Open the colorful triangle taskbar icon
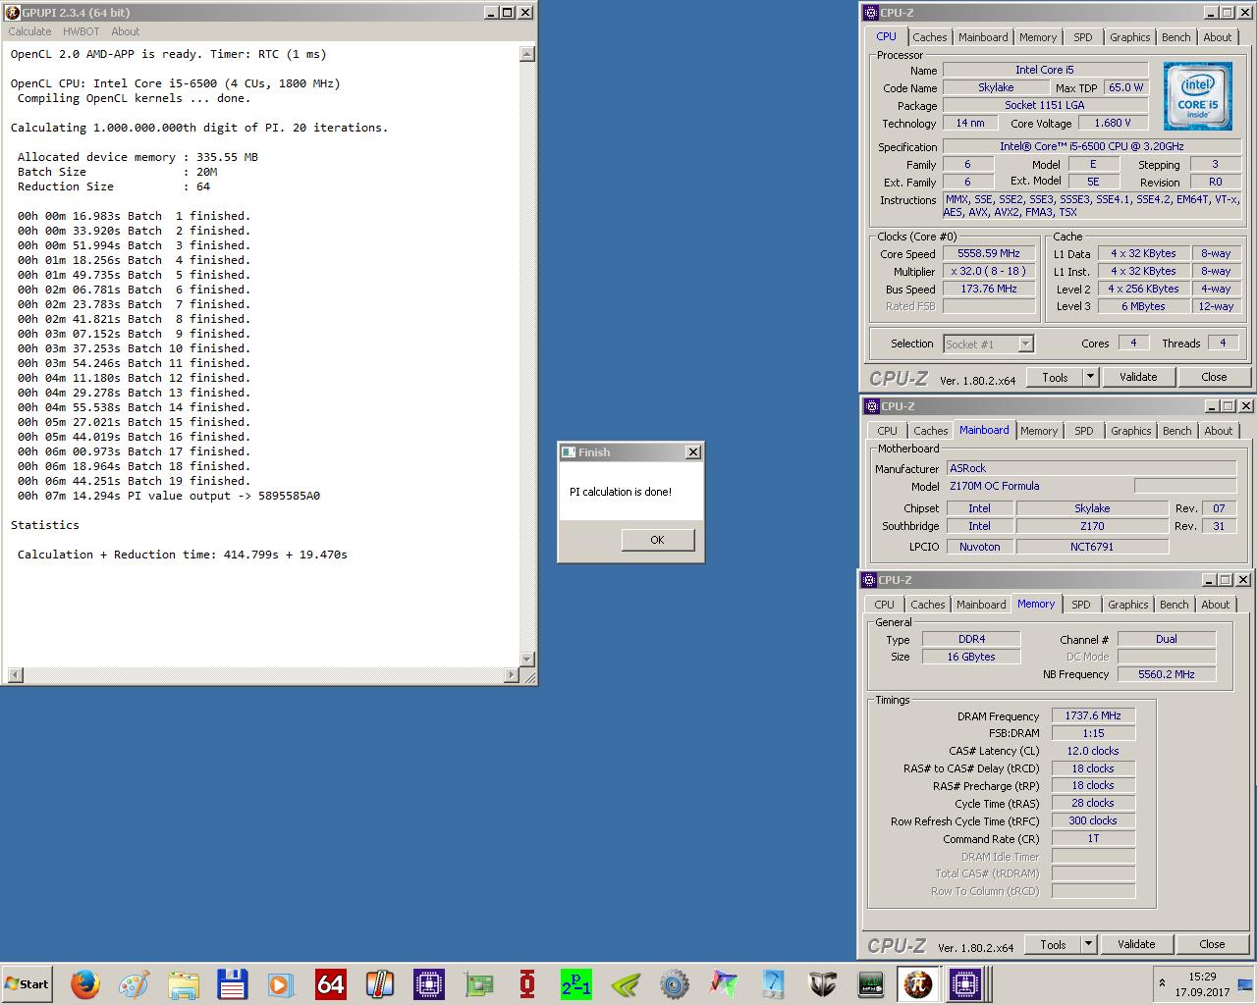Viewport: 1257px width, 1005px height. 723,983
